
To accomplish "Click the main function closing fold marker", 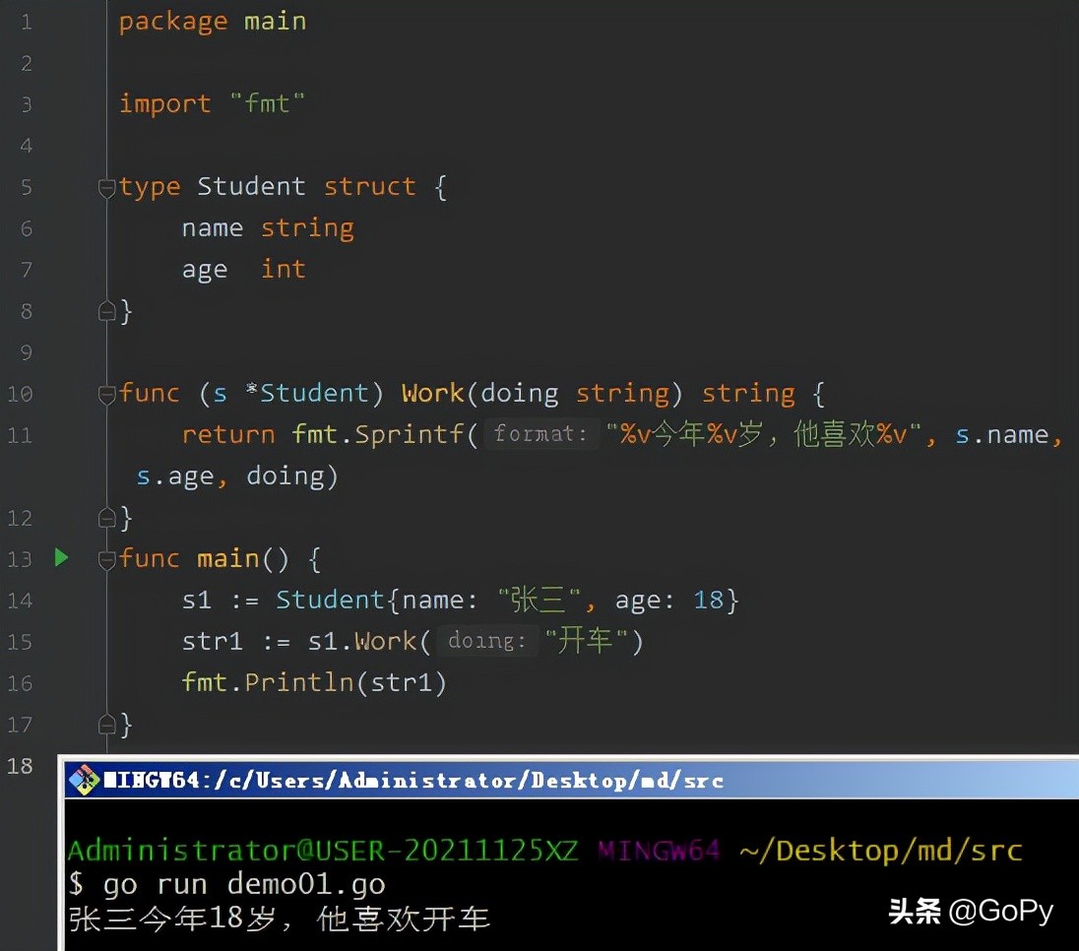I will (107, 725).
